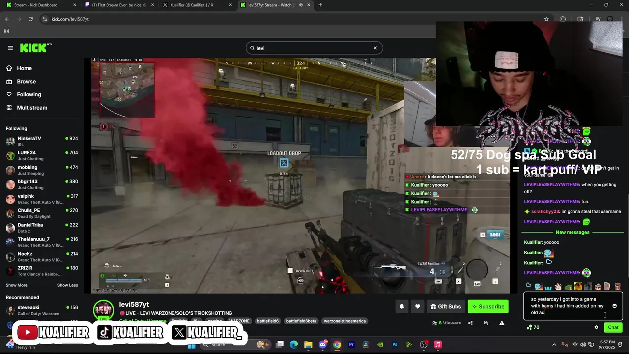Click the WARZONE tag

click(239, 321)
